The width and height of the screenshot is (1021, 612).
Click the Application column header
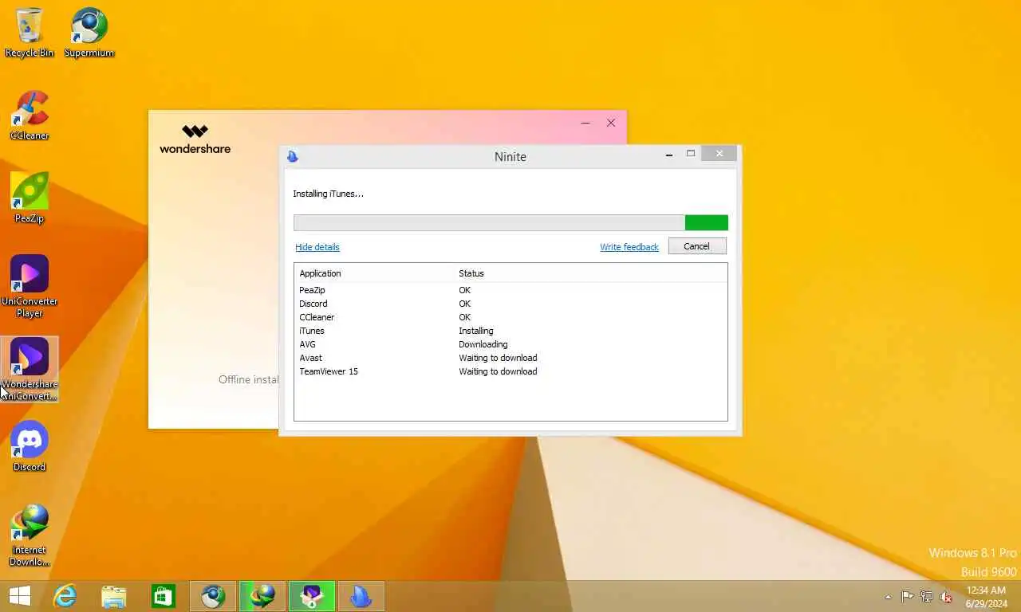pyautogui.click(x=374, y=273)
